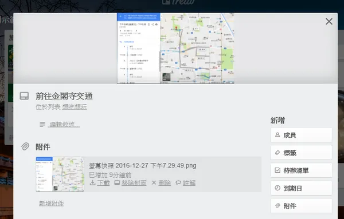Click the paperclip icon in sidebar 附件 button
Image resolution: width=344 pixels, height=219 pixels.
pyautogui.click(x=277, y=206)
